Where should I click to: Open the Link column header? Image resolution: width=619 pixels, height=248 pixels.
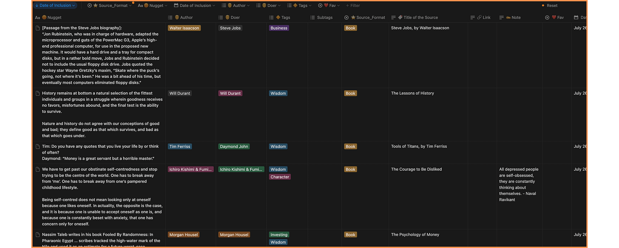tap(482, 17)
